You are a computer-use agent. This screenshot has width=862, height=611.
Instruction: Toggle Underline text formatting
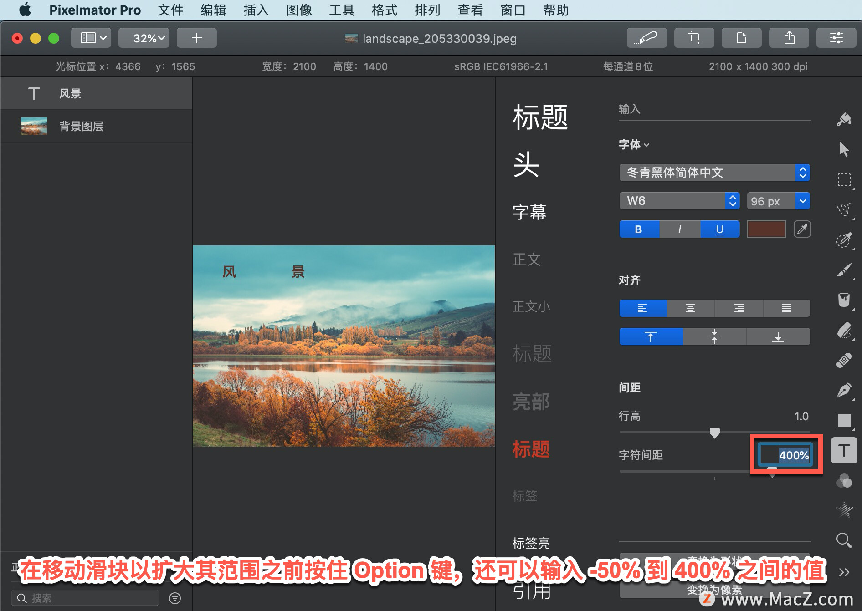[x=720, y=229]
